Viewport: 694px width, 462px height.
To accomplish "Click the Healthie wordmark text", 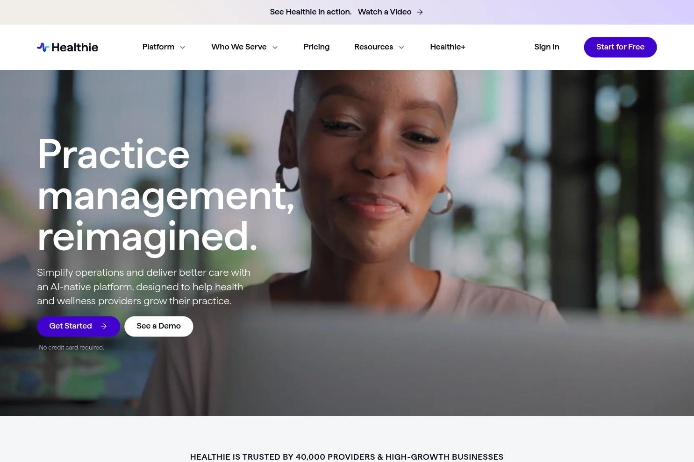I will pyautogui.click(x=75, y=47).
